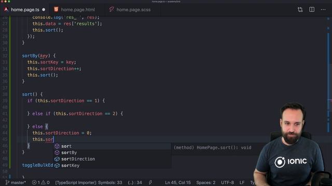Click line number 38 in gutter

[5, 94]
